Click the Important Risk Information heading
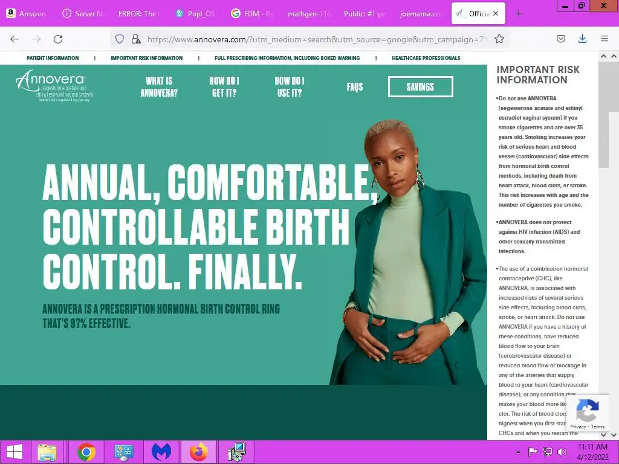This screenshot has width=619, height=464. click(537, 74)
